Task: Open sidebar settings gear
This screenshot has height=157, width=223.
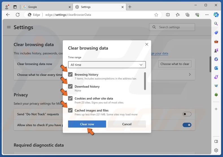Action: pos(216,150)
